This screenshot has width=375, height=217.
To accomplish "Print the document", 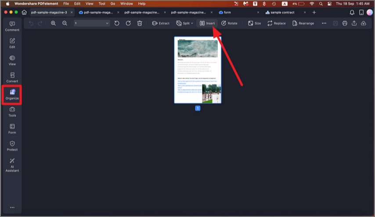I will pyautogui.click(x=345, y=23).
